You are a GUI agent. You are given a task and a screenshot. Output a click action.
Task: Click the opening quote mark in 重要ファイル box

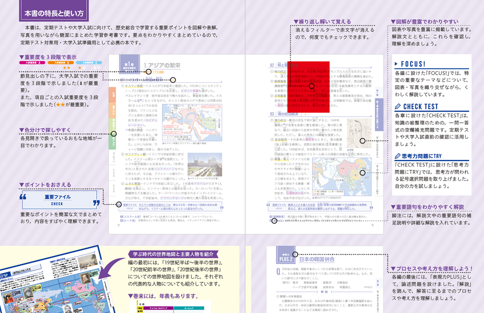pos(23,196)
